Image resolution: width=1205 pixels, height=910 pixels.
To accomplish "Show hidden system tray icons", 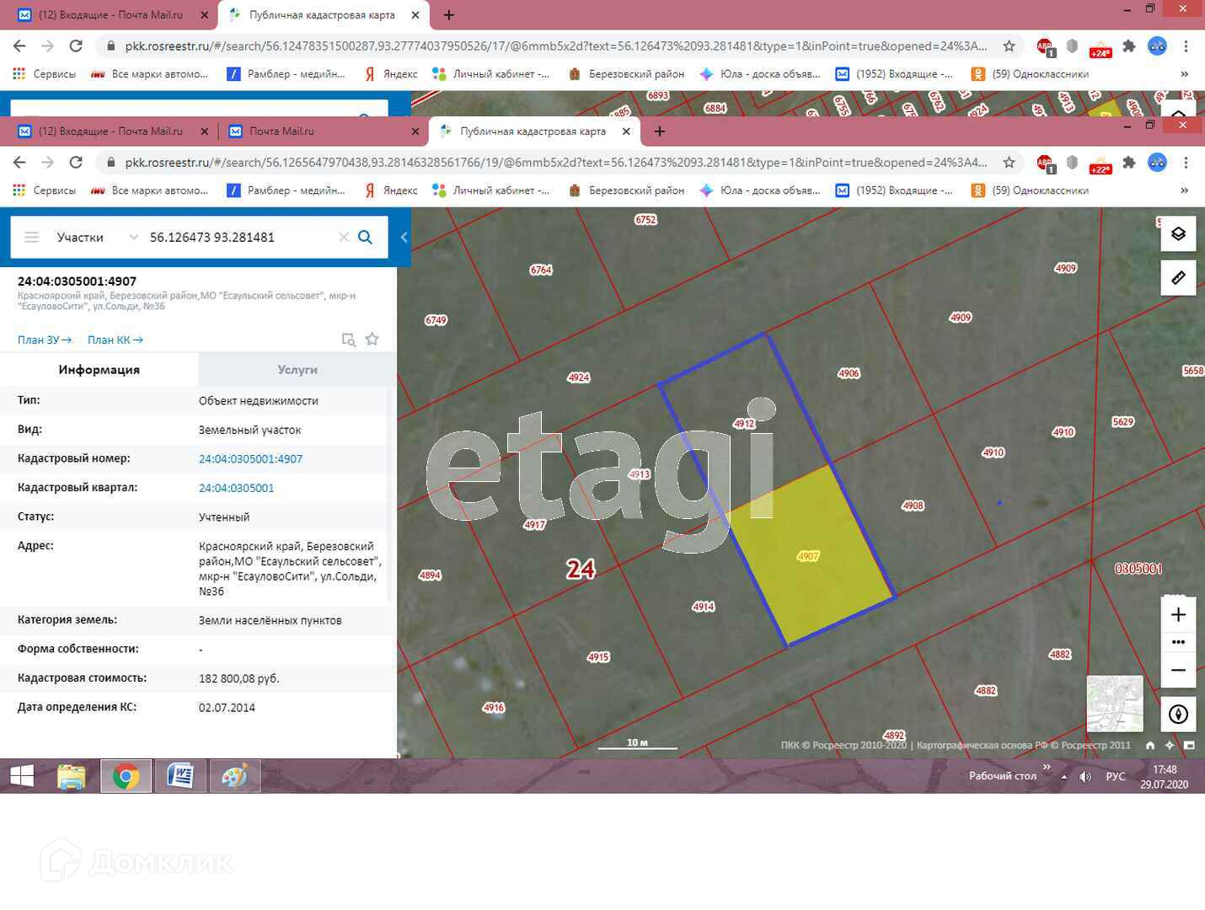I will click(x=1063, y=777).
